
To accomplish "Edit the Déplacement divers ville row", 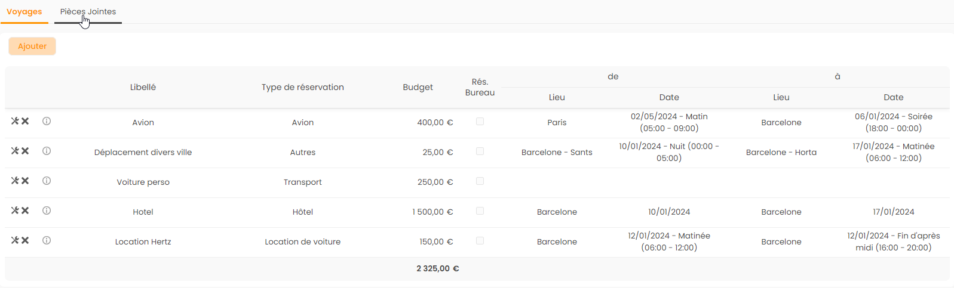I will click(x=15, y=151).
